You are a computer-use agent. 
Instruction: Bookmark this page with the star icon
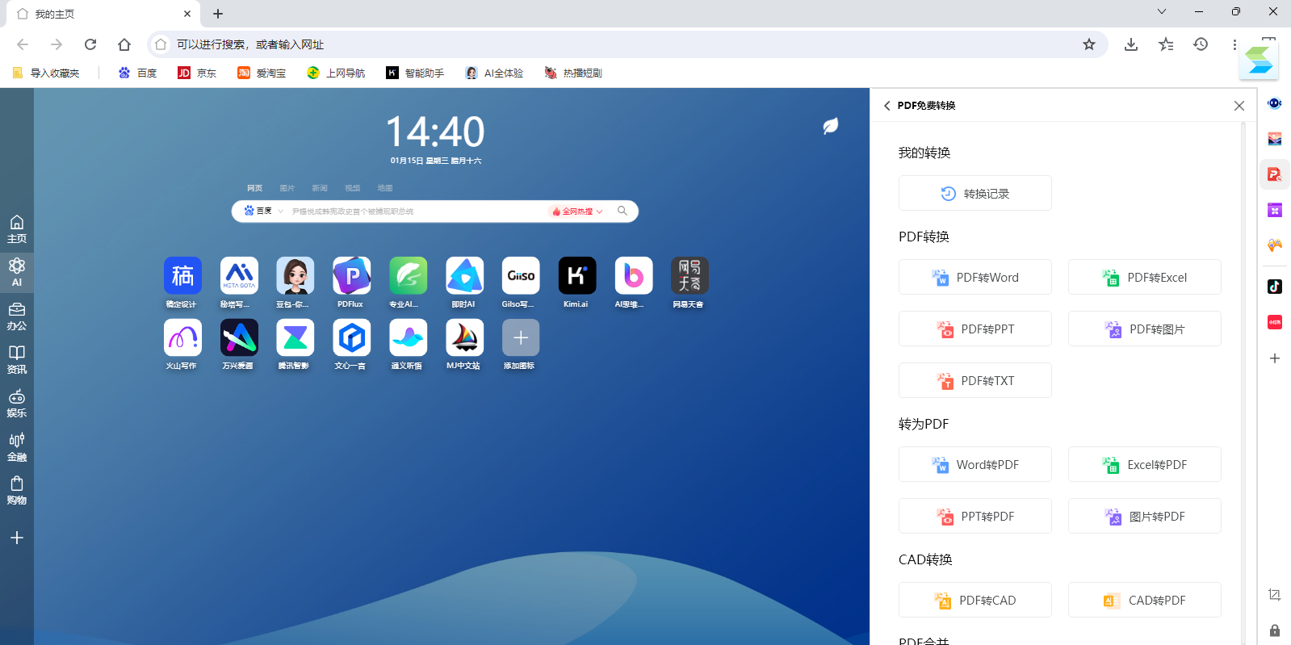[1088, 44]
